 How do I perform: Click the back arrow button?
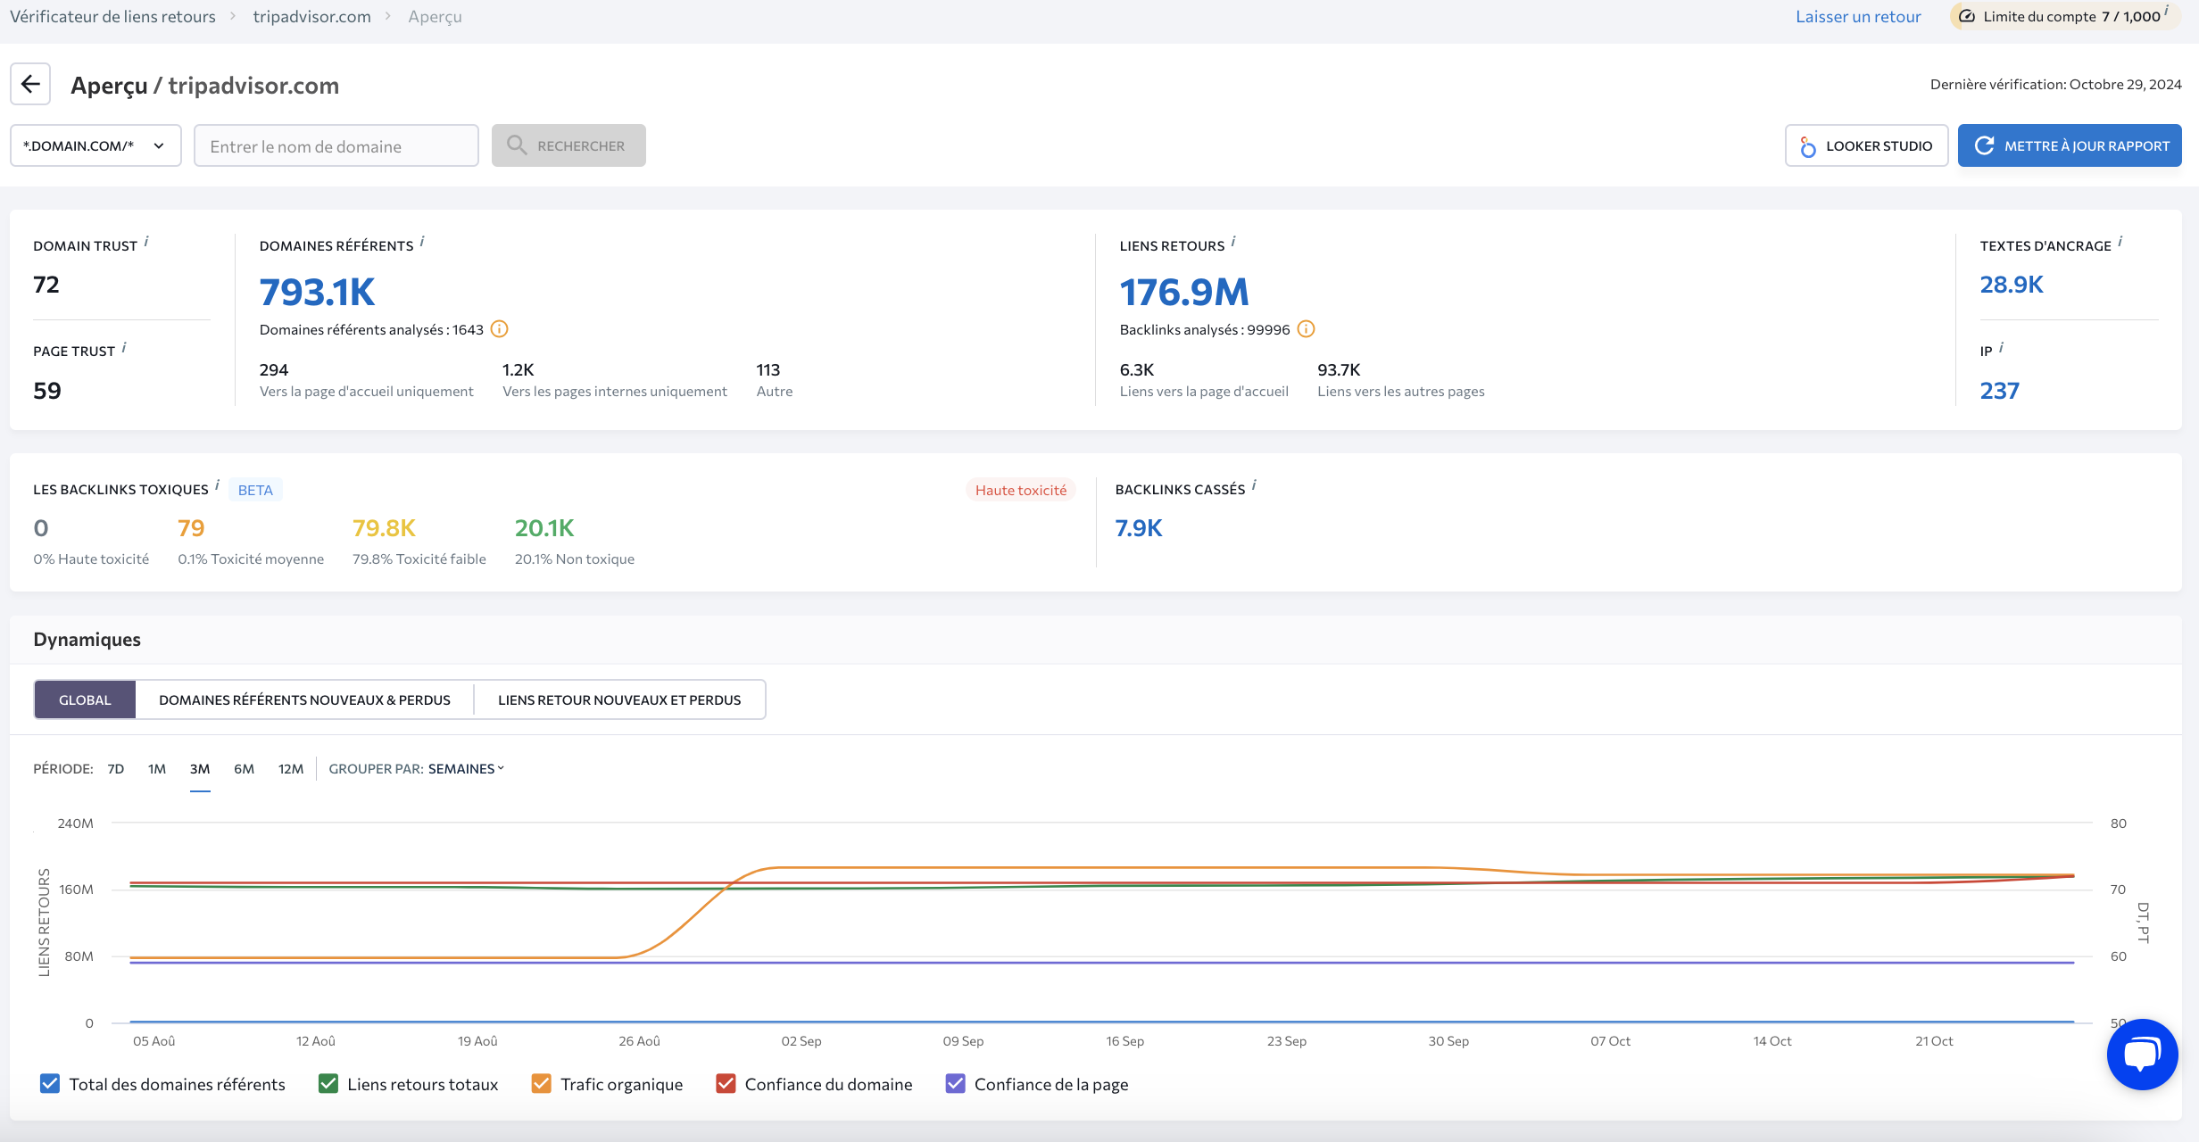(30, 85)
